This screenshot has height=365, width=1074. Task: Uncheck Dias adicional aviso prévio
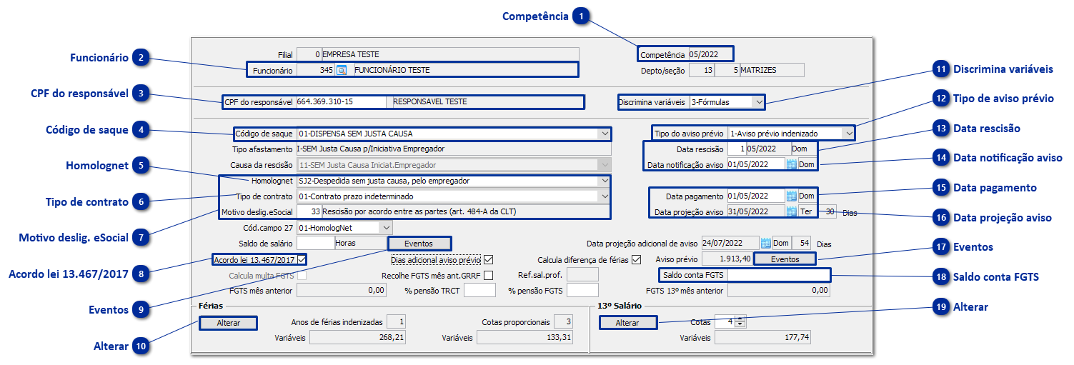[x=489, y=259]
